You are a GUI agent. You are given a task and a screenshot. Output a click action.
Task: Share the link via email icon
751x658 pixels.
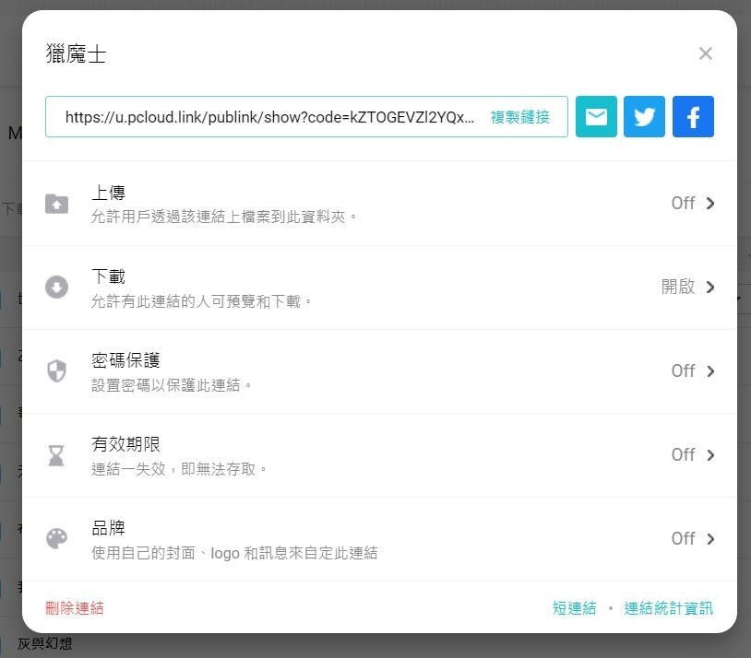596,117
